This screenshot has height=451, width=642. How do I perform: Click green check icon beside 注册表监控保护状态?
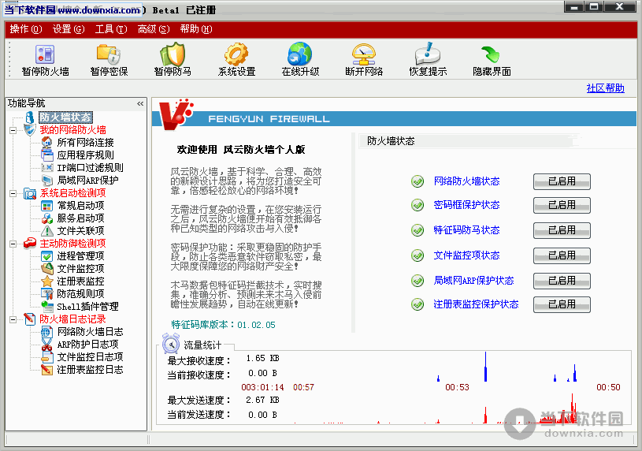(x=417, y=304)
